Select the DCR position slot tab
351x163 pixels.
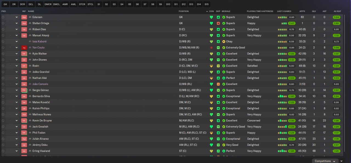tap(22, 4)
